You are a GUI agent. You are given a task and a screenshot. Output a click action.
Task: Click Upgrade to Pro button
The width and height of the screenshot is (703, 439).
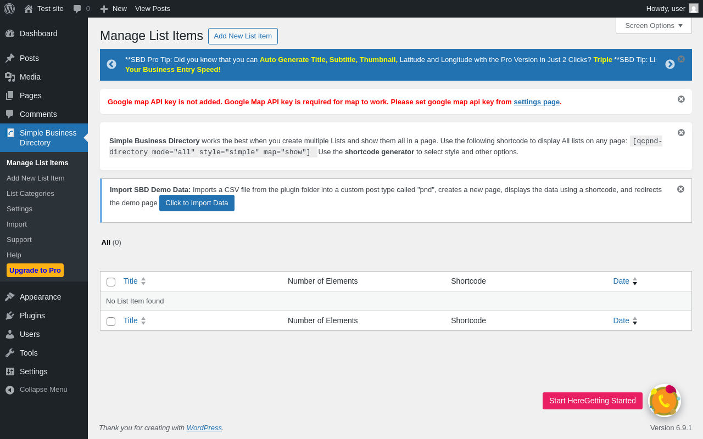(35, 270)
